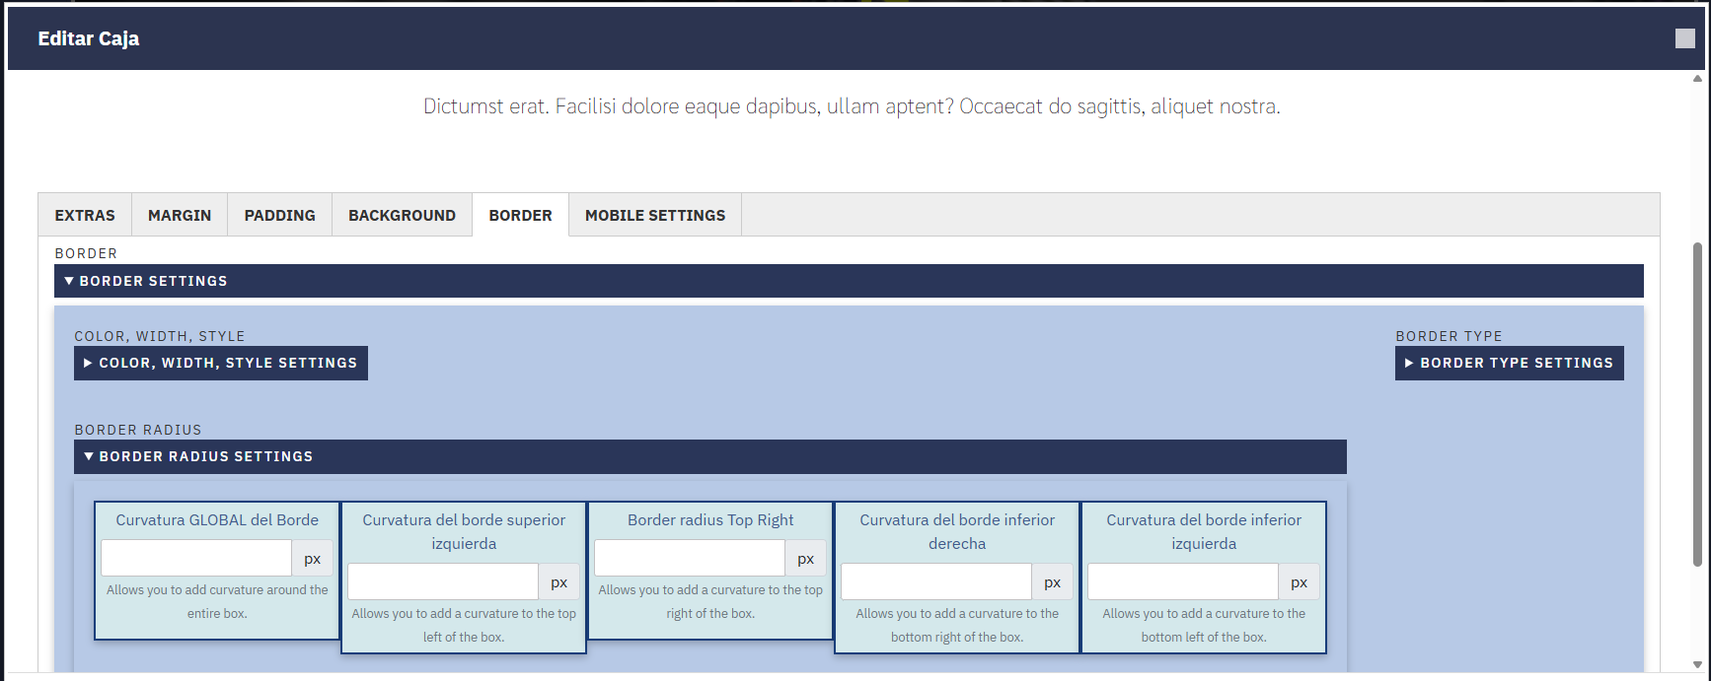This screenshot has height=681, width=1711.
Task: Open the Margin tab
Action: point(180,215)
